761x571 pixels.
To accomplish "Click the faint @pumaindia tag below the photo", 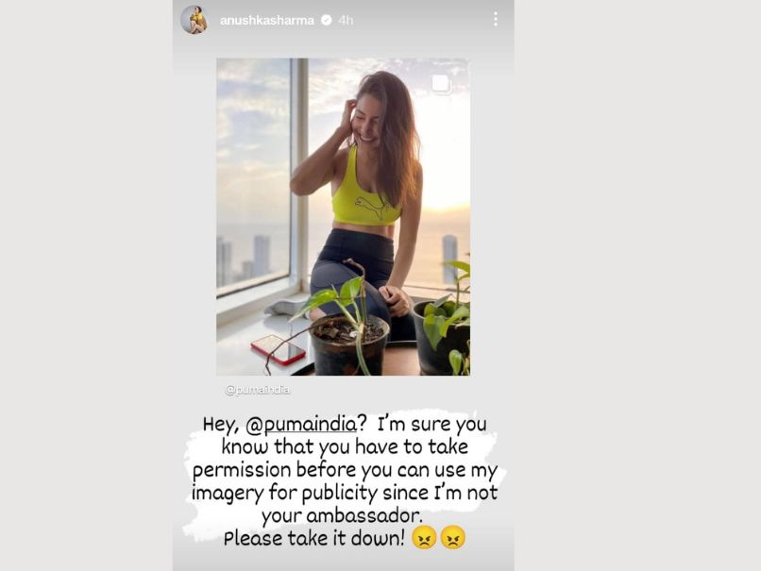I will [x=257, y=390].
